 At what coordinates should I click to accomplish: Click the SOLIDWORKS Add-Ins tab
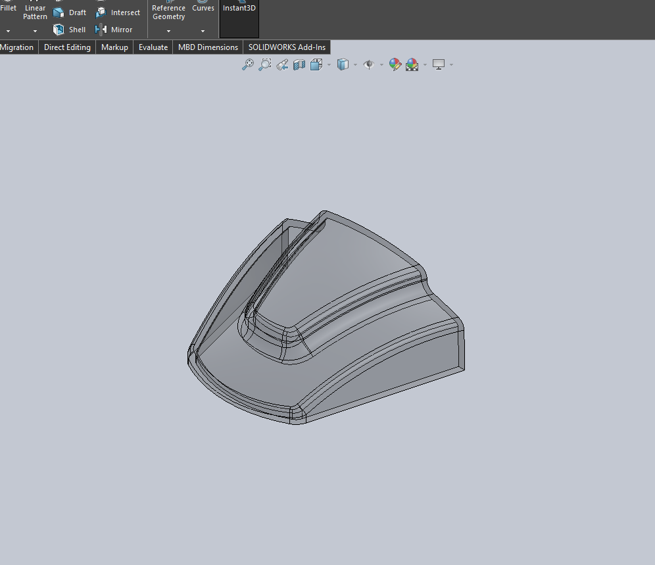coord(287,47)
